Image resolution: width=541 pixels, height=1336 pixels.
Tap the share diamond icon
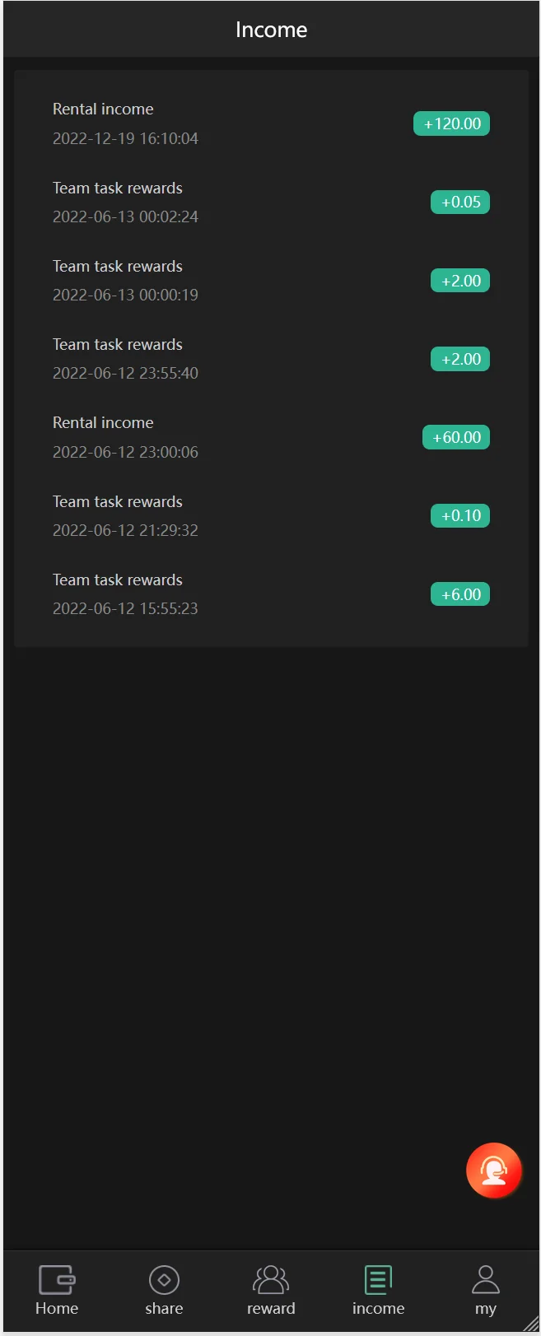click(x=164, y=1280)
